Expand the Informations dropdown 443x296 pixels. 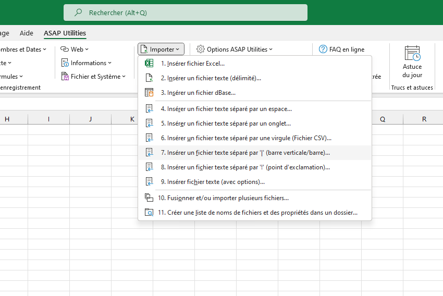[x=87, y=63]
